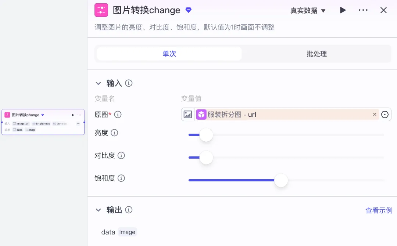
Task: Click the info icon next to 输入
Action: pyautogui.click(x=129, y=83)
